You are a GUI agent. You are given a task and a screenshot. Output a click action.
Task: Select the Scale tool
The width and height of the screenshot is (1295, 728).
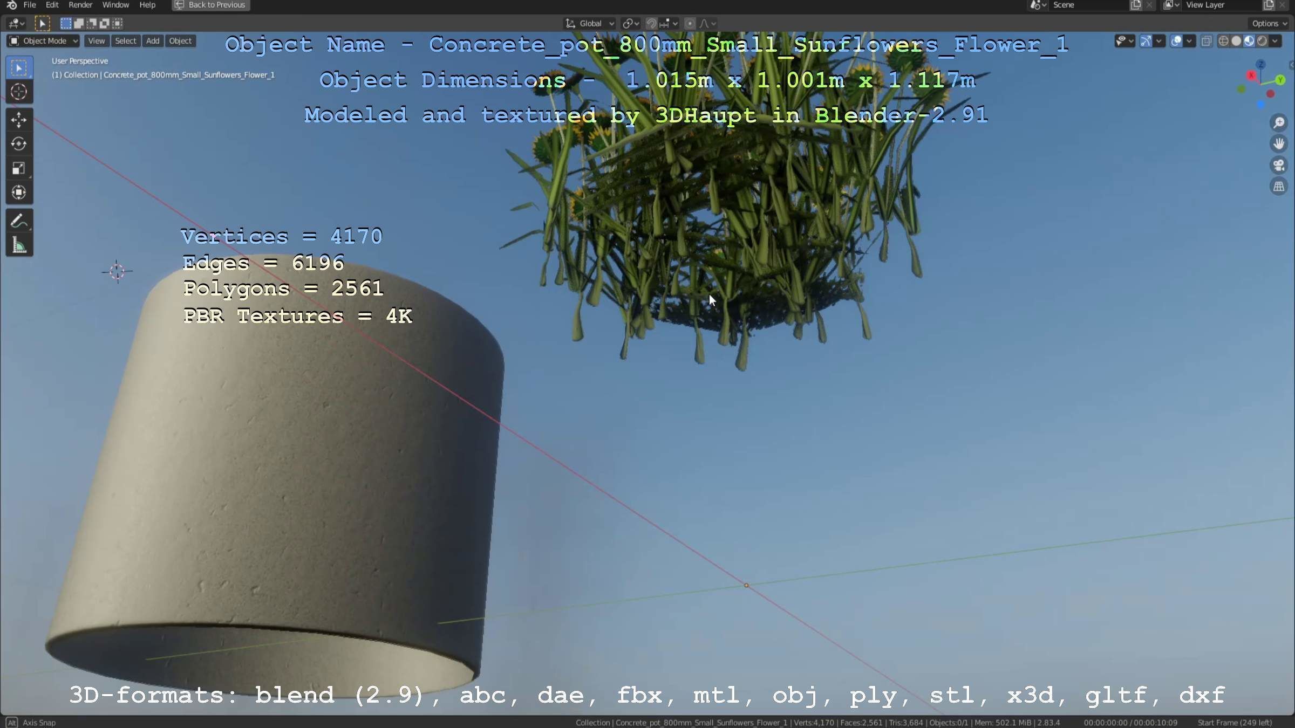[x=19, y=168]
